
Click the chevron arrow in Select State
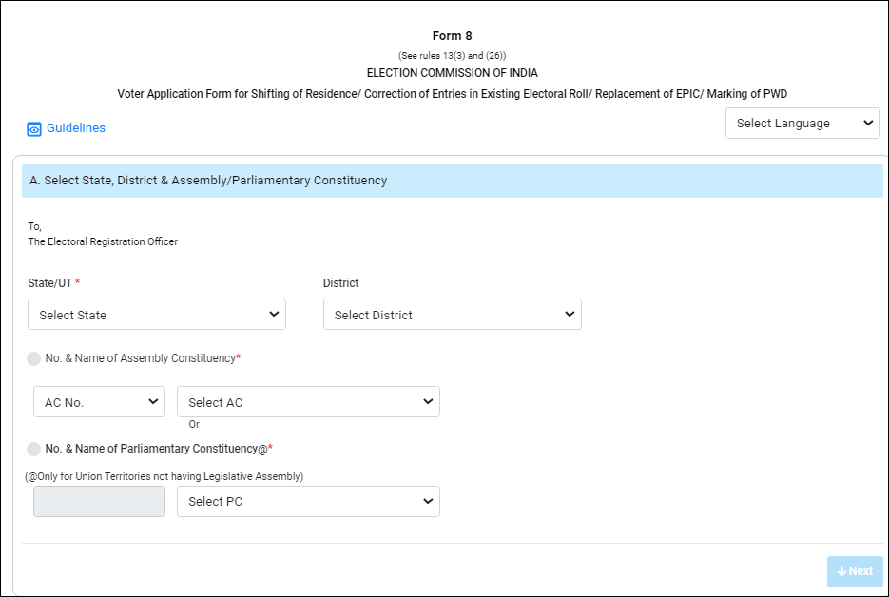click(274, 315)
